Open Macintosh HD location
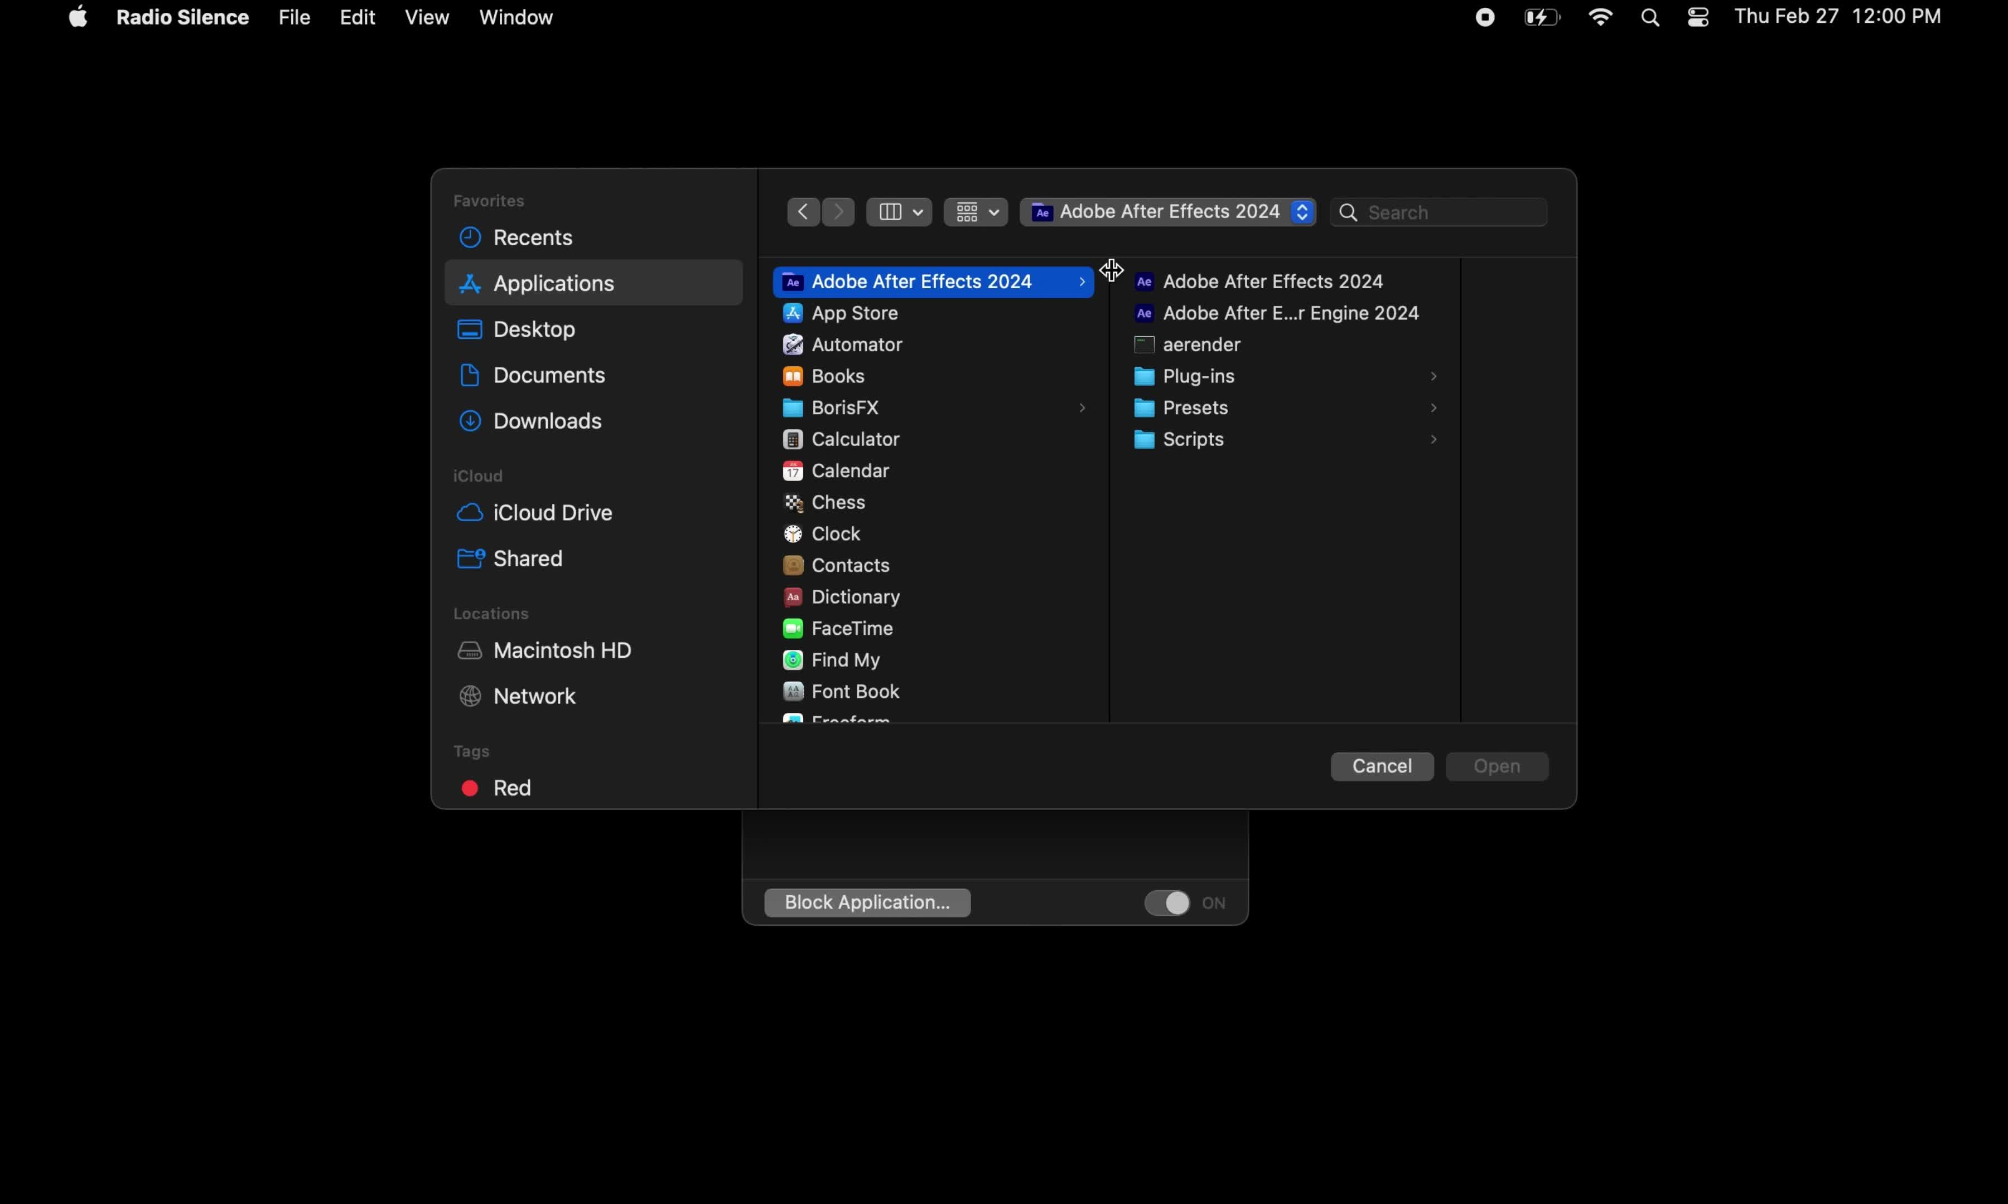The width and height of the screenshot is (2008, 1204). (562, 650)
